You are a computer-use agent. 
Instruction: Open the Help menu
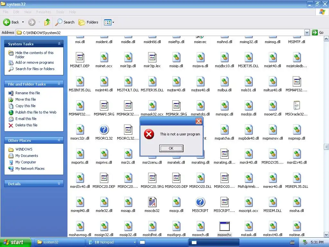[x=72, y=12]
